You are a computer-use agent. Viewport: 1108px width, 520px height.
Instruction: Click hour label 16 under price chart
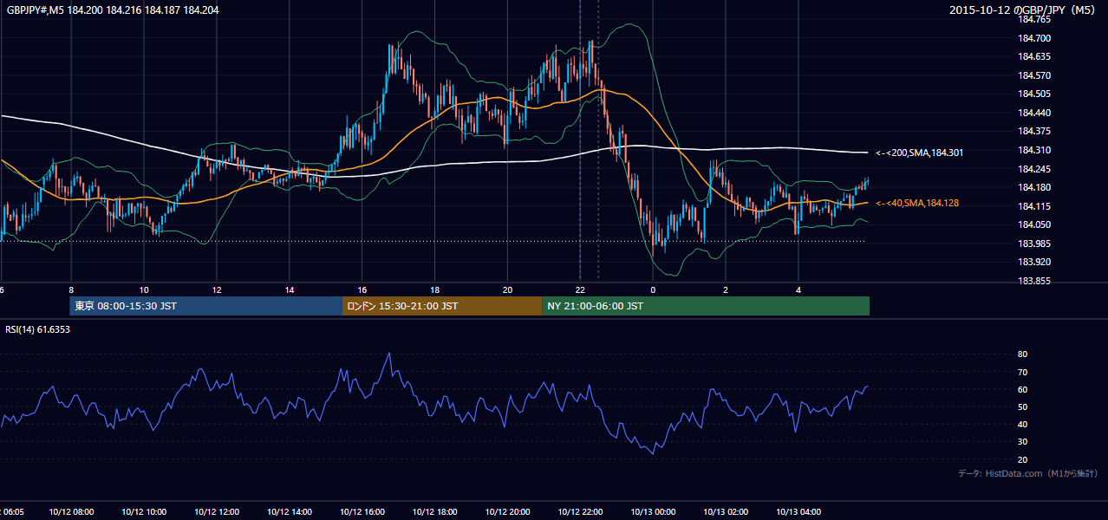pyautogui.click(x=362, y=289)
